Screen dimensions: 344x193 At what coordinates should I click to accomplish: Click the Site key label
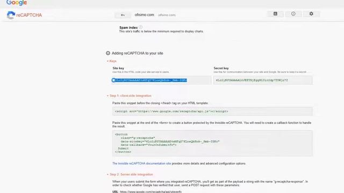[x=118, y=68]
